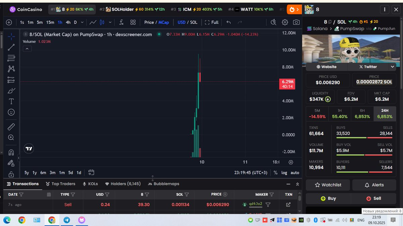Open the layout grid selector

coord(133,22)
